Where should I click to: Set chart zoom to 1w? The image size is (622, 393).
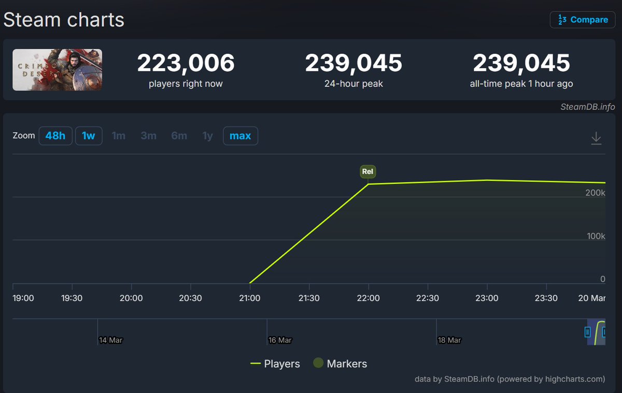[x=89, y=136]
